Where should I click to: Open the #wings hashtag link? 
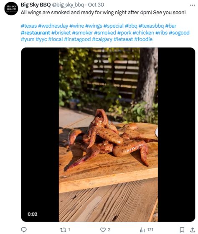94,26
